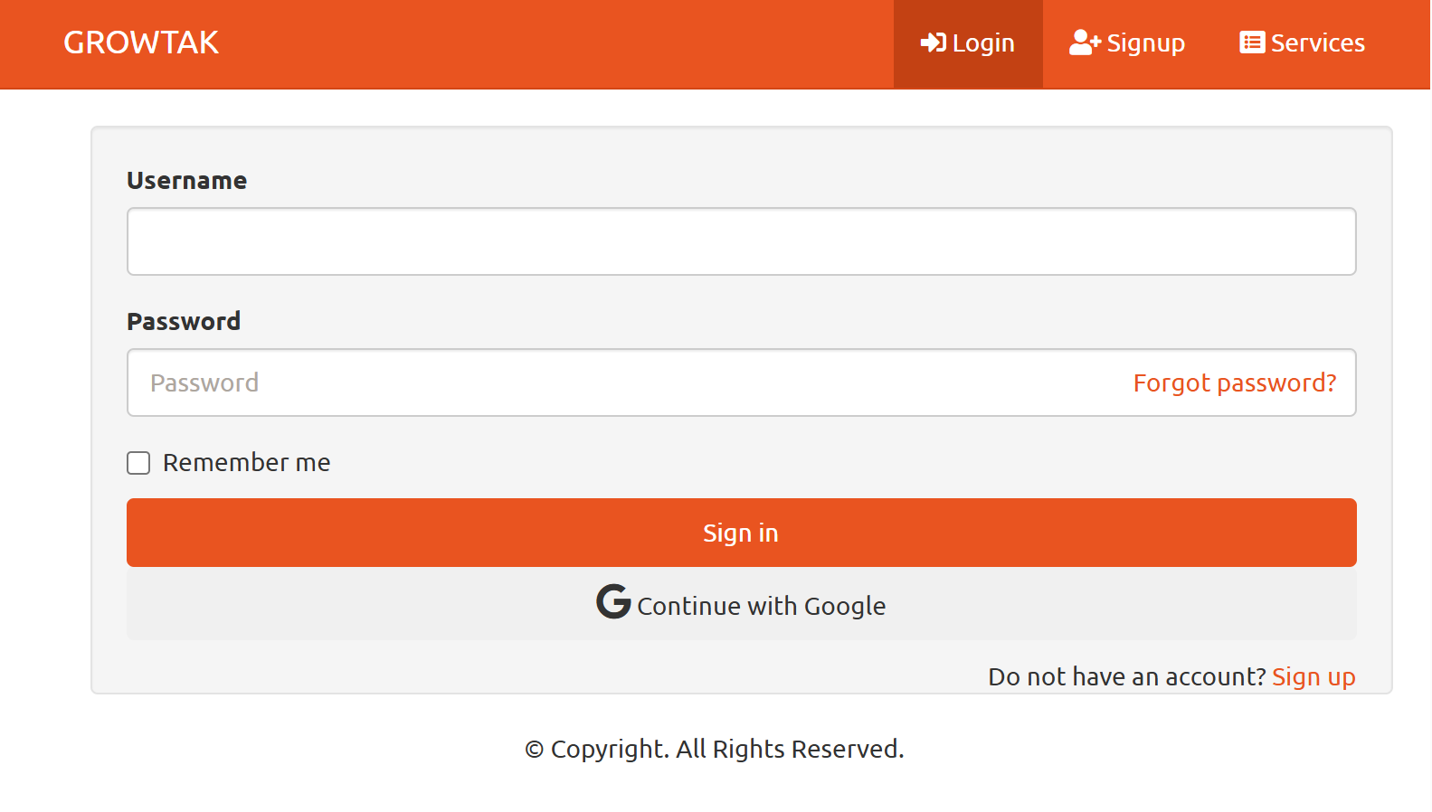This screenshot has height=812, width=1432.
Task: Click the "Do not have an account?" text
Action: pos(1126,676)
